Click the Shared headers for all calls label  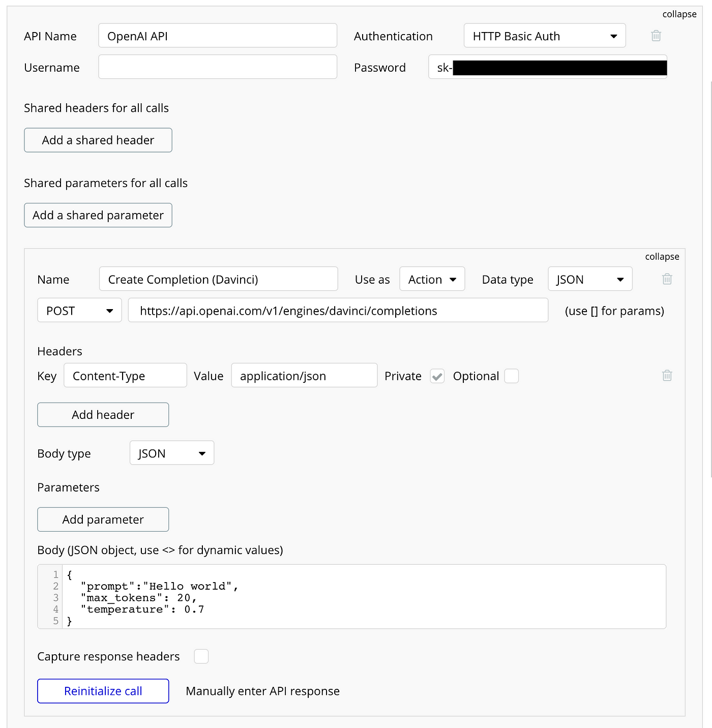tap(97, 108)
